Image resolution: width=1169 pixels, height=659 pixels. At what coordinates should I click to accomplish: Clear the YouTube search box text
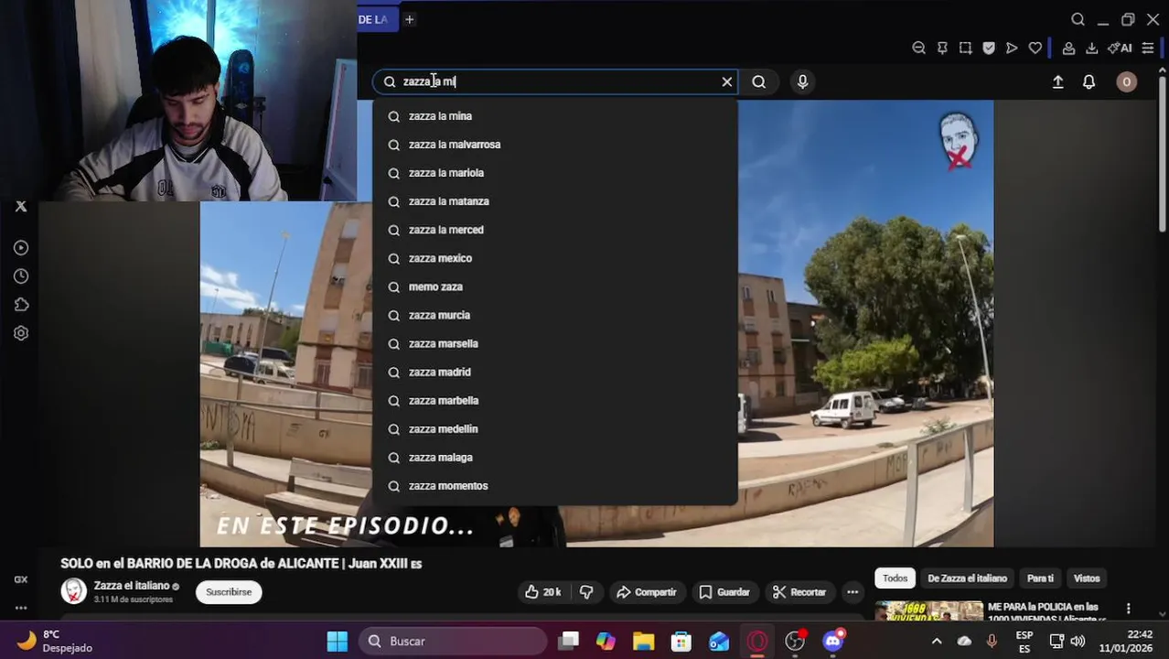coord(727,81)
